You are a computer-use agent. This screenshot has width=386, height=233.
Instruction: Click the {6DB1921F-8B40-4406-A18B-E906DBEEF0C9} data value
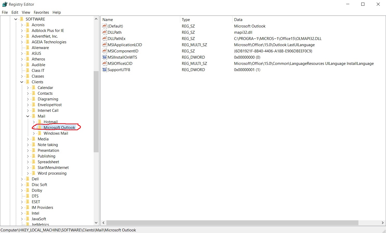(273, 51)
